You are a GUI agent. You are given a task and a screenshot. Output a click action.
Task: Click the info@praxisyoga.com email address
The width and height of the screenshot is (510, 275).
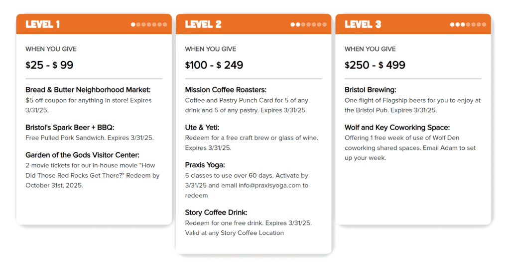(269, 186)
